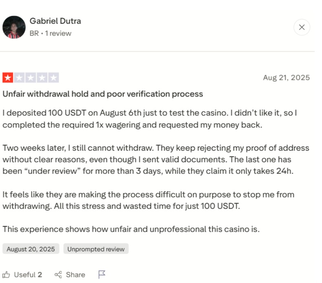Click the thumbs-up Useful icon

7,275
